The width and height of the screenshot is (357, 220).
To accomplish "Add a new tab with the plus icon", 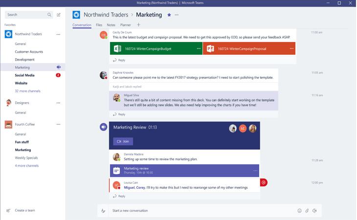I will pyautogui.click(x=138, y=24).
